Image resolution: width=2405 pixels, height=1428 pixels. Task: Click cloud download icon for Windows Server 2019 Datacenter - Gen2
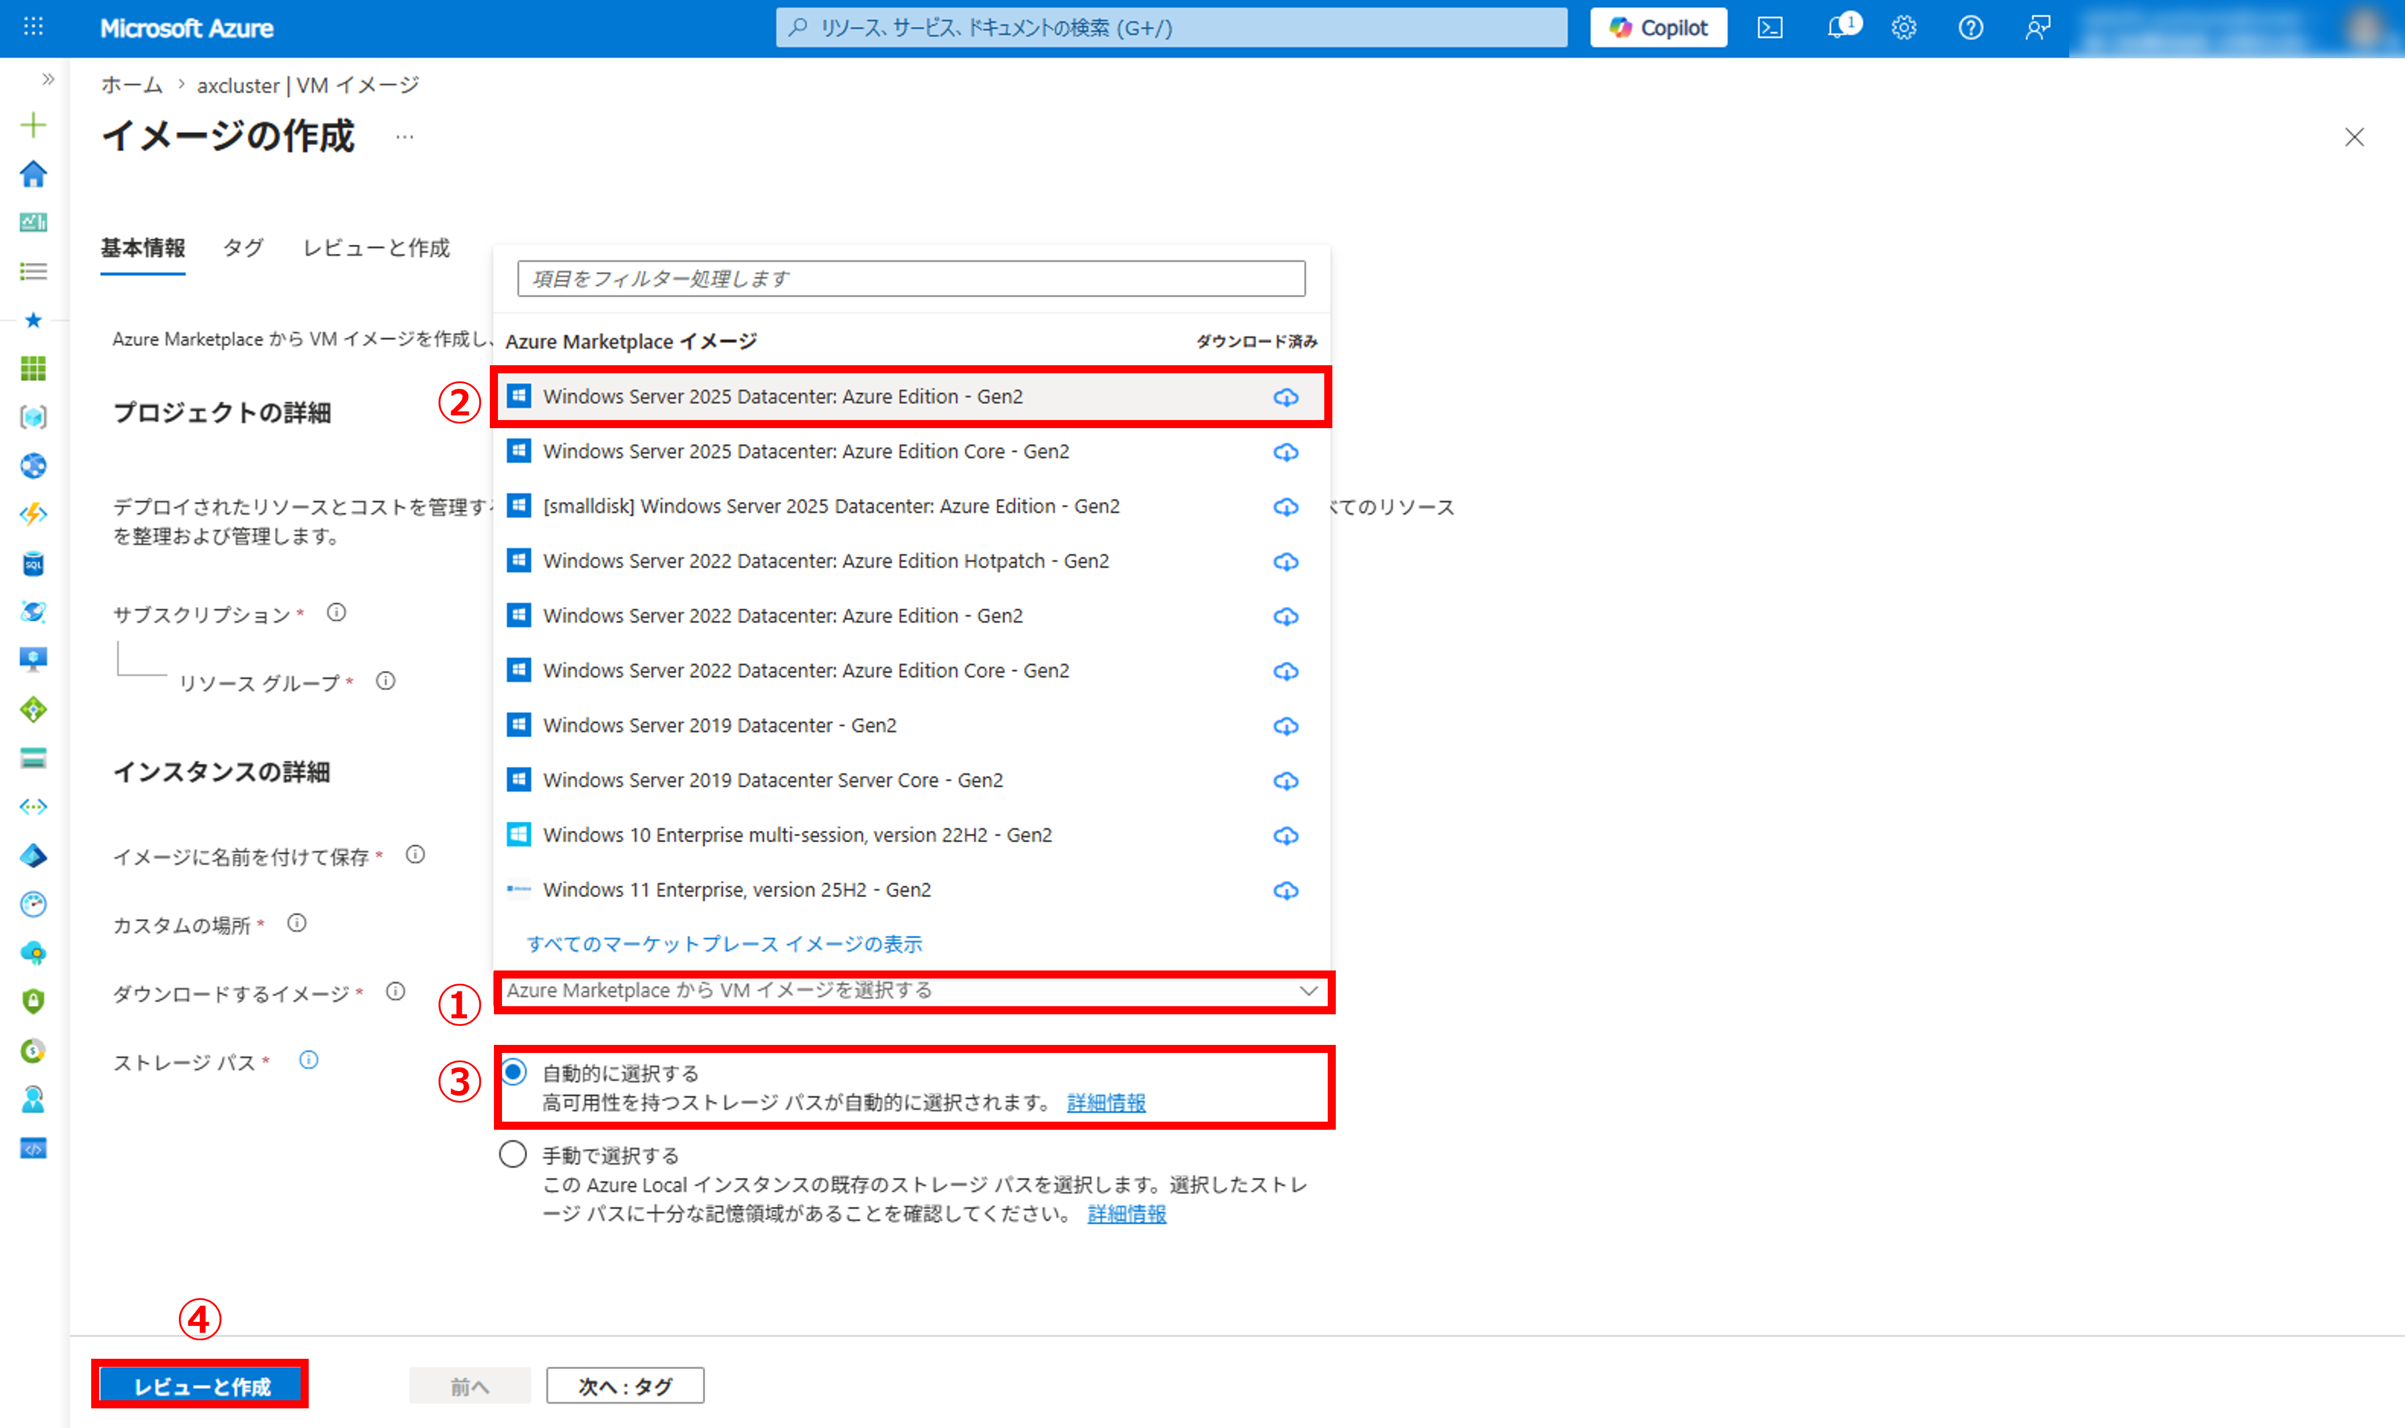click(x=1286, y=726)
